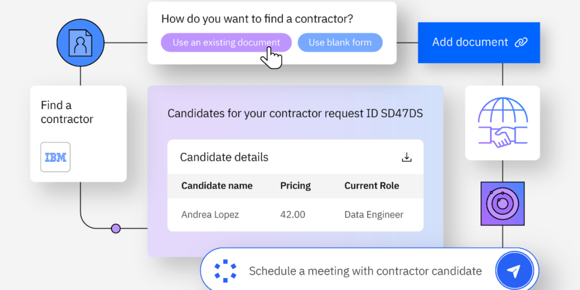The width and height of the screenshot is (580, 290).
Task: Click the download icon in Candidate details
Action: pyautogui.click(x=407, y=157)
